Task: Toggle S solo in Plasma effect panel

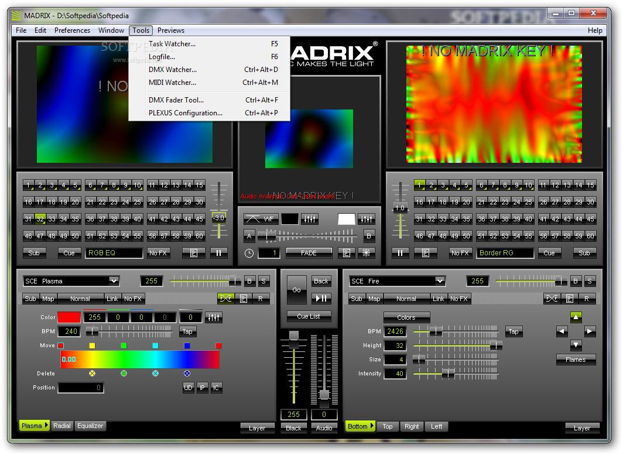Action: [x=263, y=281]
